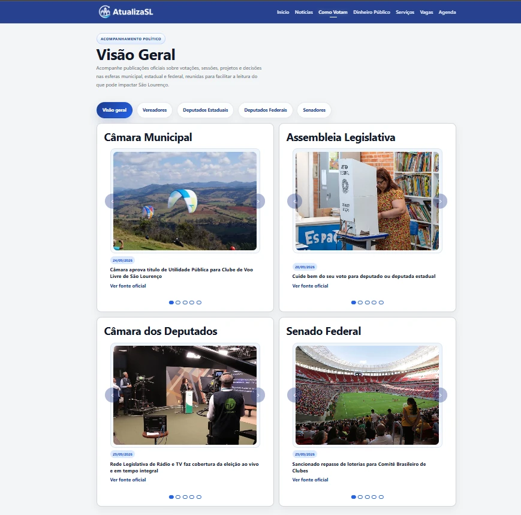521x515 pixels.
Task: Show next slide in Câmara dos Deputados carousel
Action: pyautogui.click(x=258, y=395)
